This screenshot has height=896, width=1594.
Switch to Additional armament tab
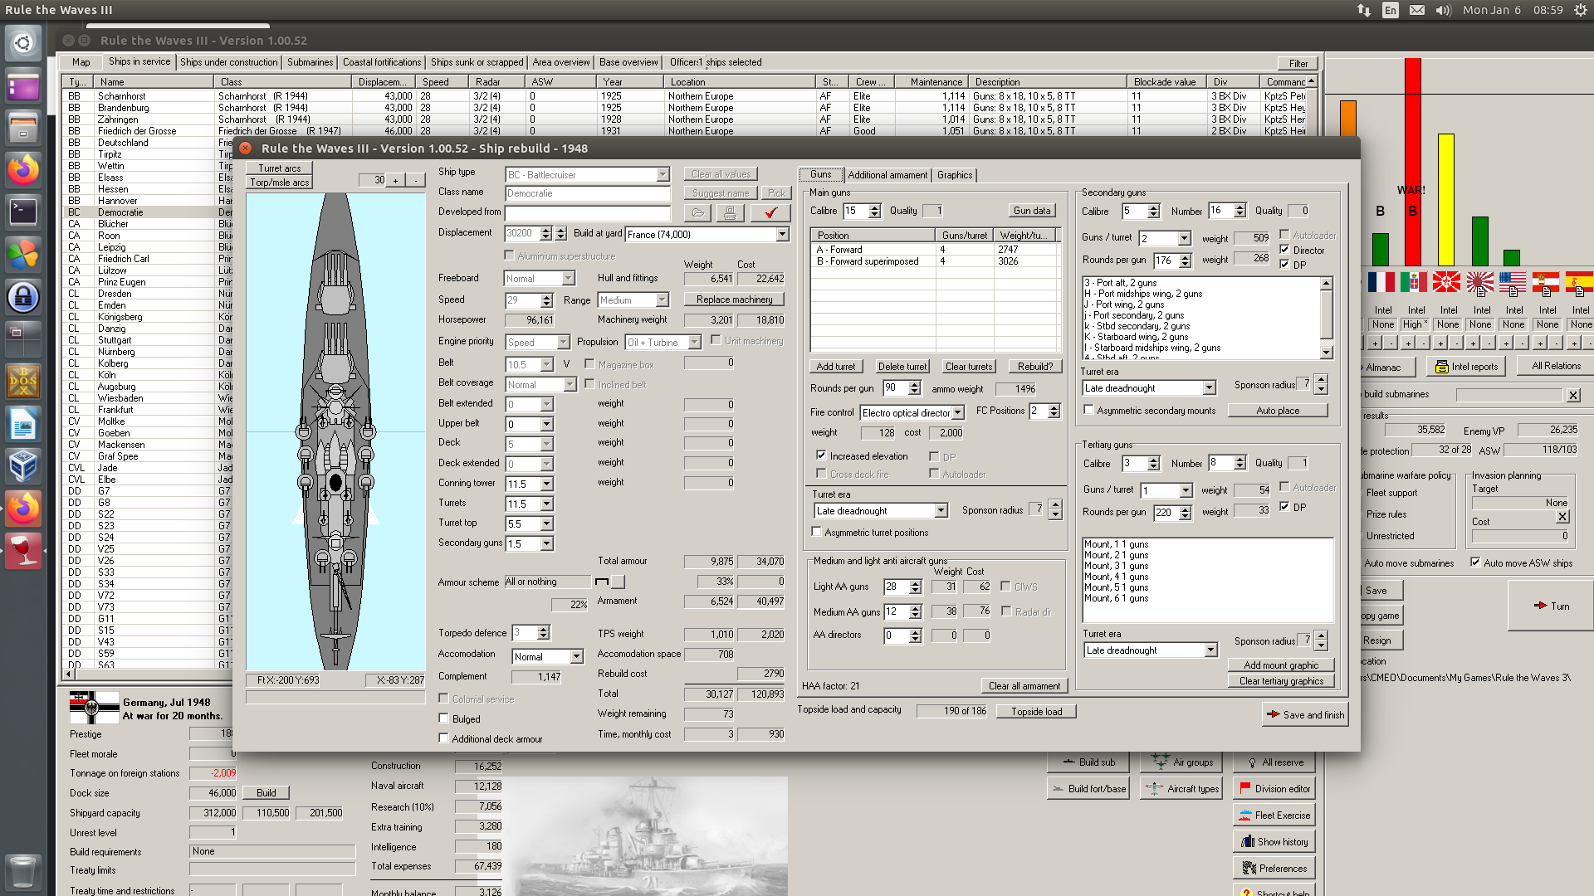pos(887,175)
